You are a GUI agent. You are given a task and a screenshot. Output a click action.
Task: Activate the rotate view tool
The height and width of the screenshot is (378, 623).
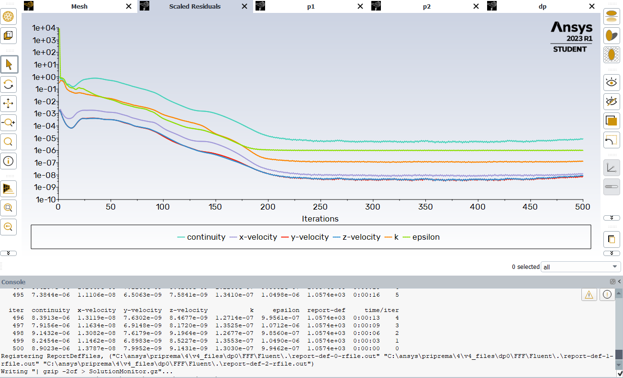8,85
